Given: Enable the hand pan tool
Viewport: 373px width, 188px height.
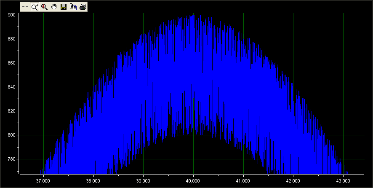Looking at the screenshot, I should [x=54, y=7].
